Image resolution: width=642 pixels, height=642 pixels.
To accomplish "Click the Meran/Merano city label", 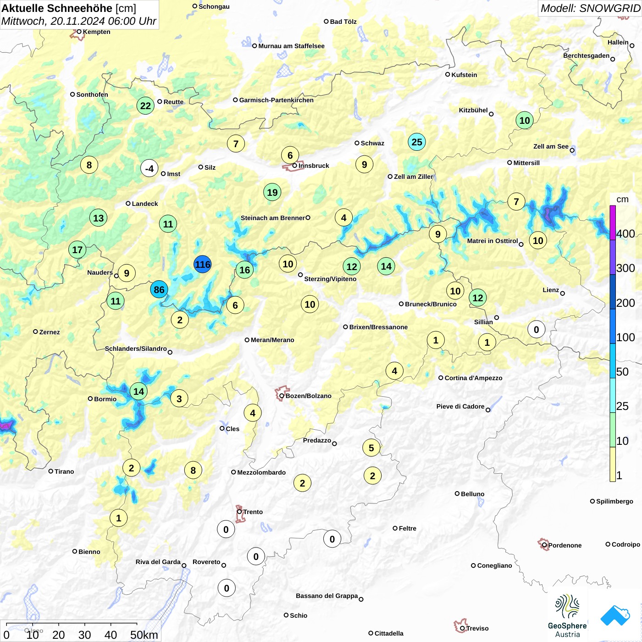I will pyautogui.click(x=272, y=340).
